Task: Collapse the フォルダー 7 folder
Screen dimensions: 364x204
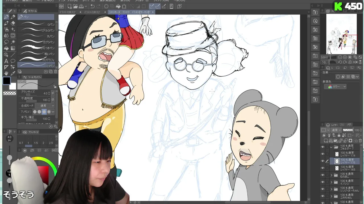Action: 331,147
